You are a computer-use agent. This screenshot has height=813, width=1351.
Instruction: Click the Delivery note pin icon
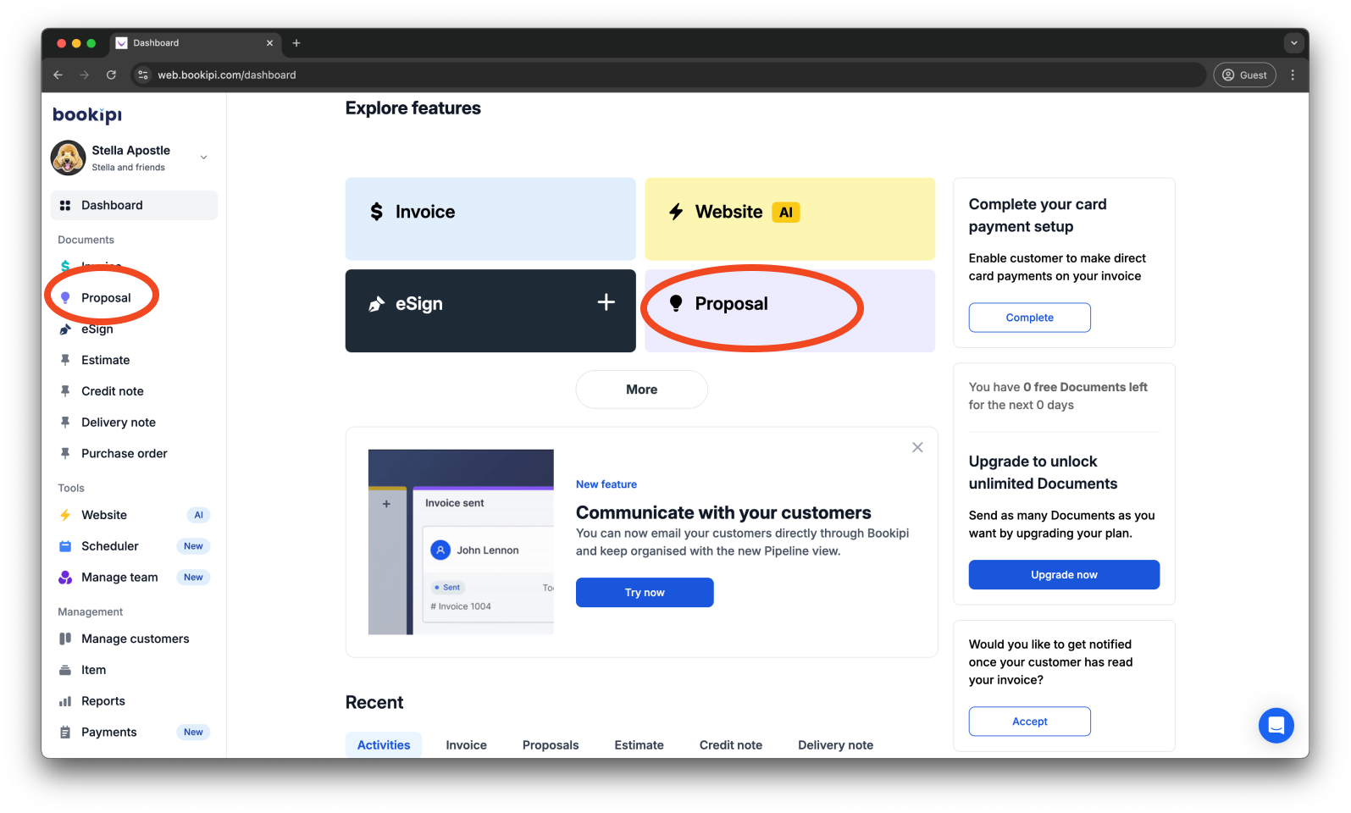point(65,423)
